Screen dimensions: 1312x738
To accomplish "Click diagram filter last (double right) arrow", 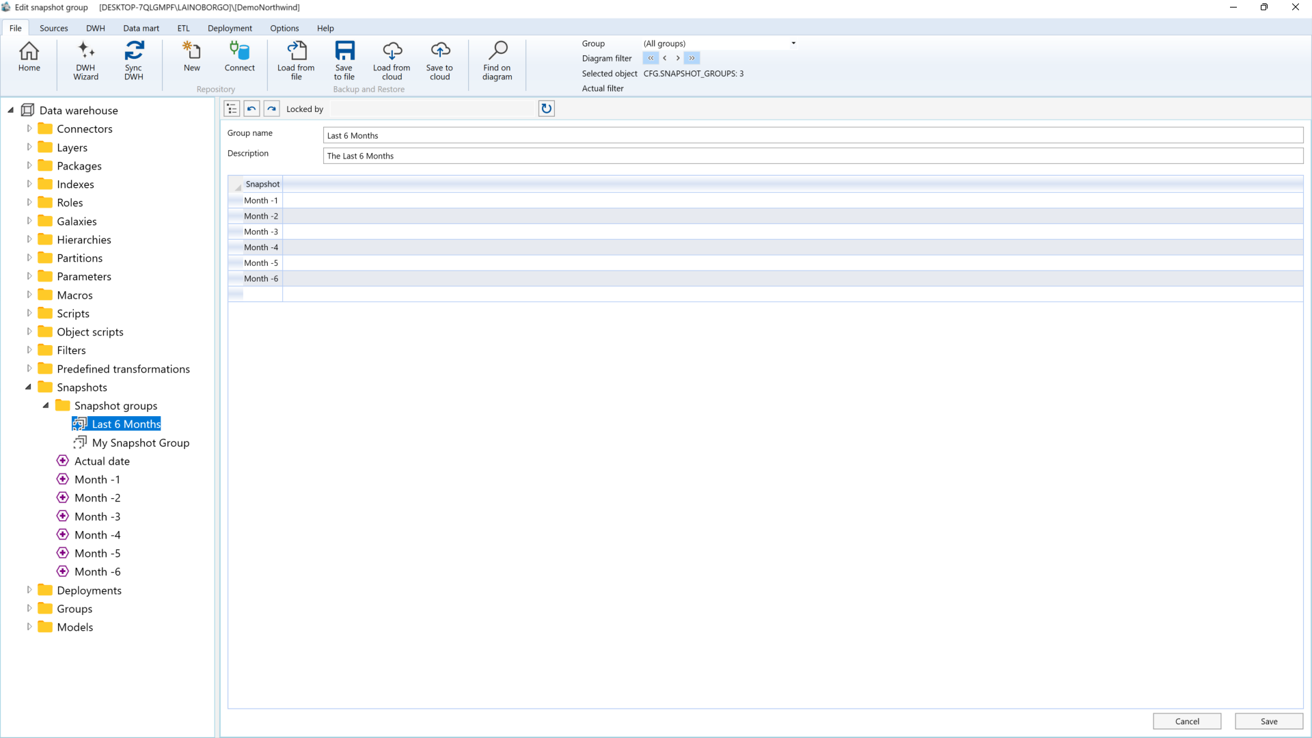I will coord(692,58).
